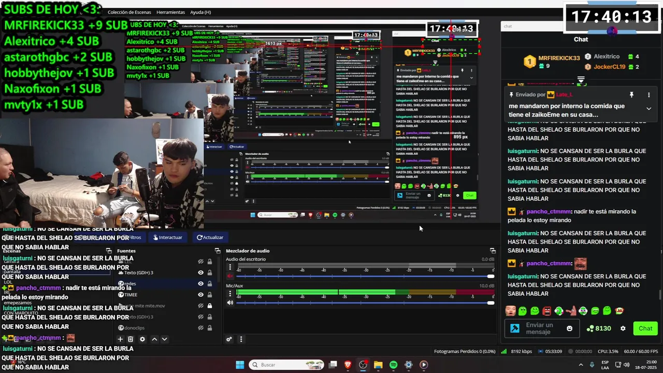This screenshot has height=373, width=663.
Task: Move selected source down with arrow icon
Action: click(x=164, y=339)
